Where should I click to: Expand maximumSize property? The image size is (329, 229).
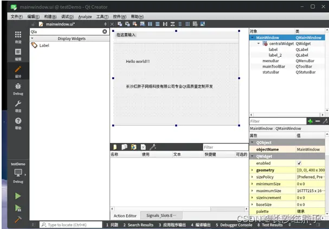252,191
